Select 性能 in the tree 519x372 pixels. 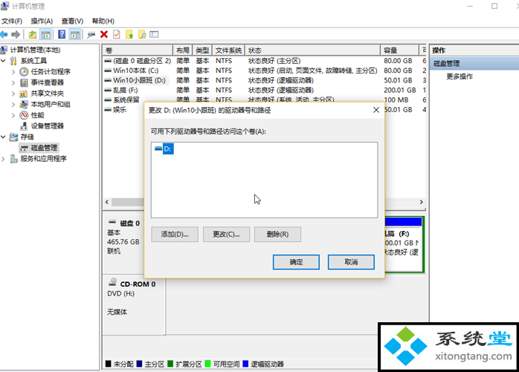tap(37, 115)
